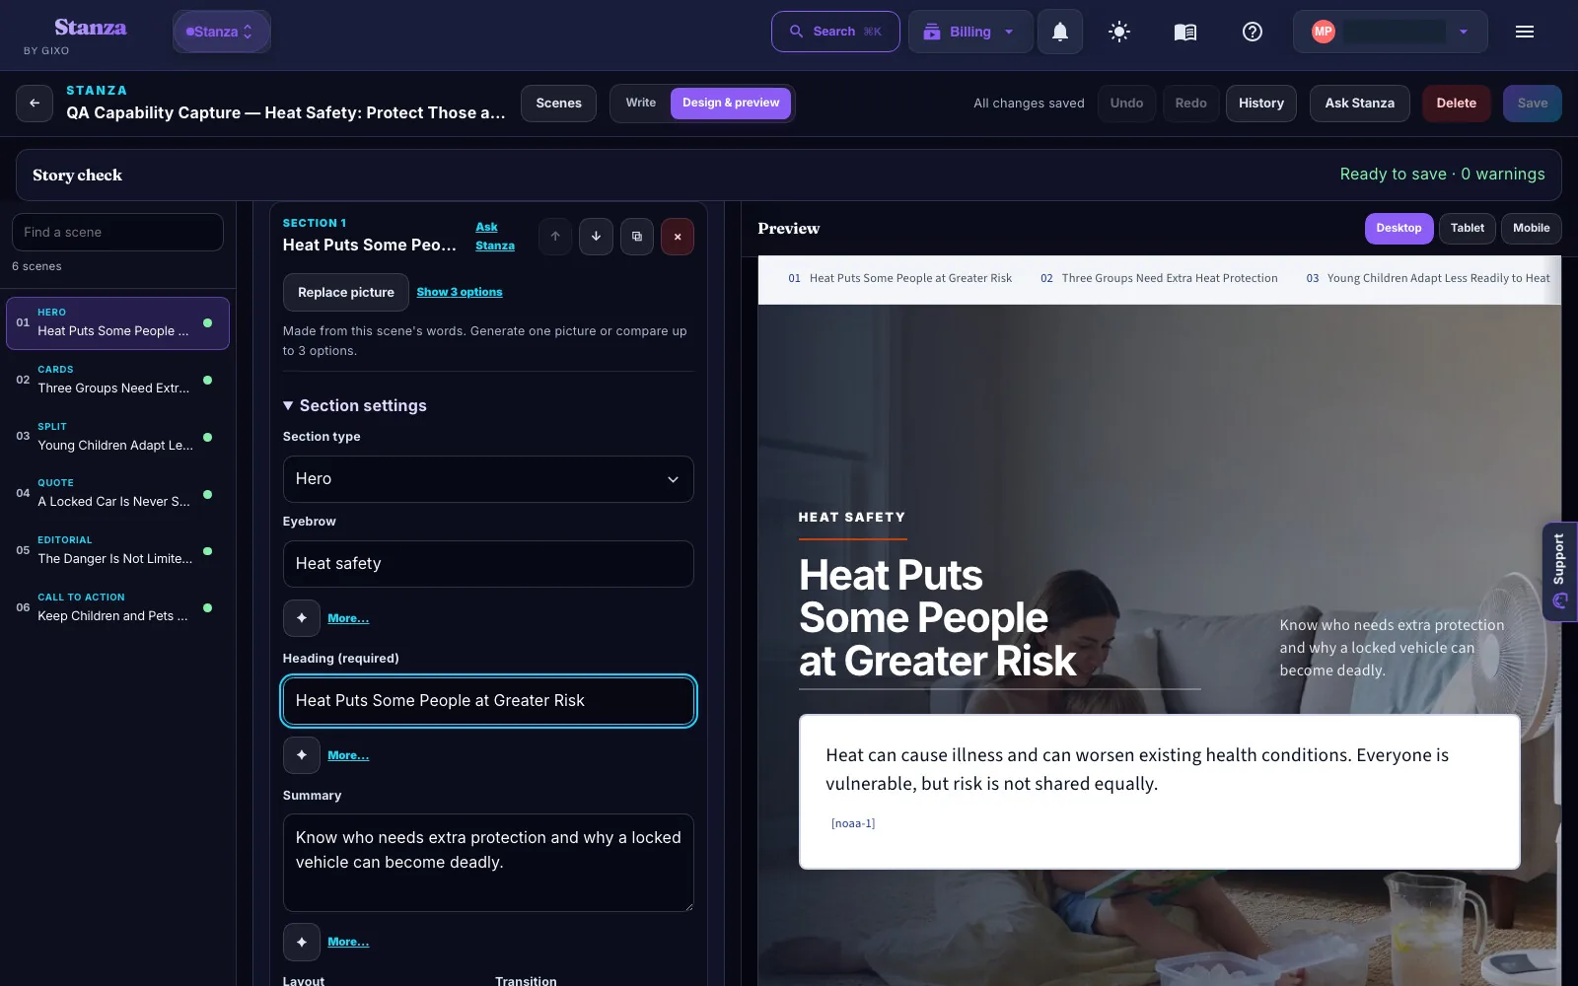Select scene 04 A Locked Car quote
The image size is (1578, 986).
coord(117,493)
